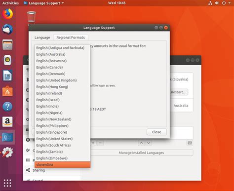Click Manage Installed Languages button

pyautogui.click(x=141, y=153)
